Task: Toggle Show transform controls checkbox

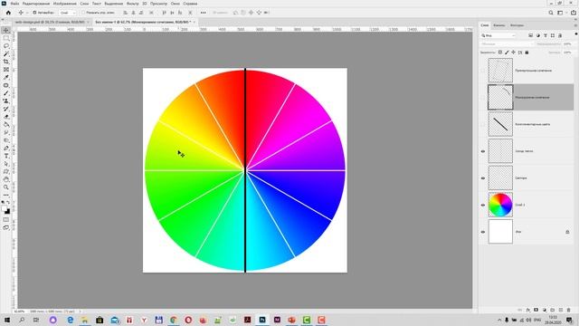Action: [x=82, y=13]
